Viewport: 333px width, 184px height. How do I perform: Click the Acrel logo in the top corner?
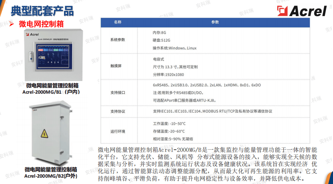(x=302, y=11)
